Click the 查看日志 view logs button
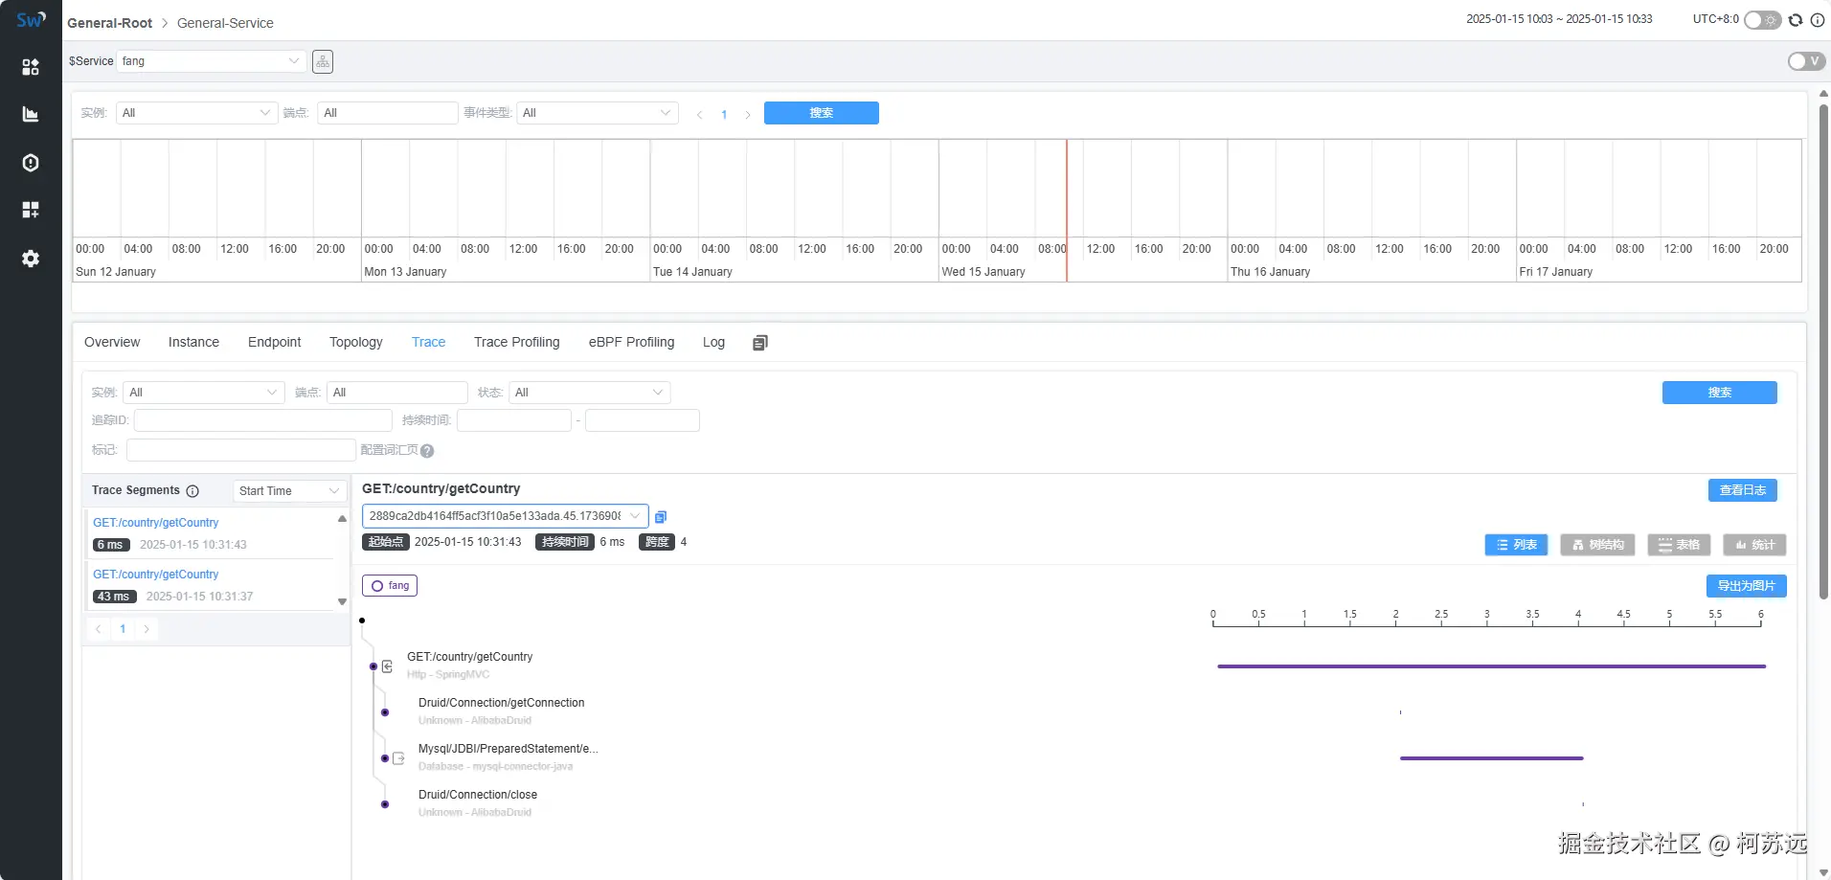Image resolution: width=1831 pixels, height=880 pixels. pyautogui.click(x=1743, y=490)
